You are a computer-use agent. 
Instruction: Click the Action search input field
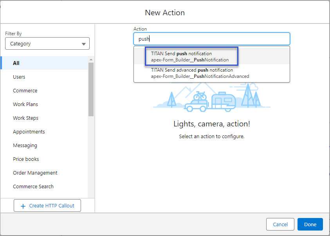point(211,39)
